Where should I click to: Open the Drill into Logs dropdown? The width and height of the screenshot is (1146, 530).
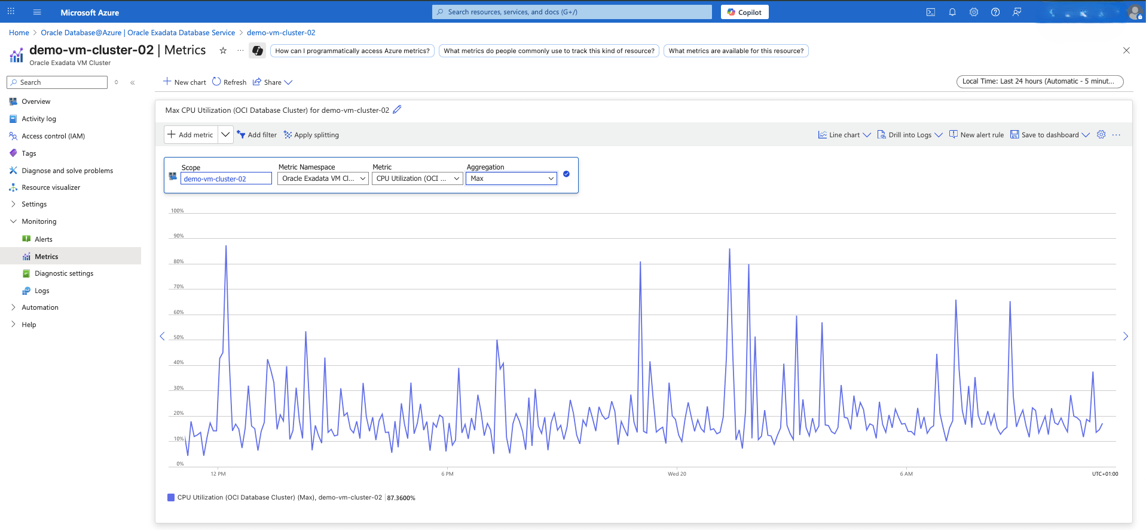[x=910, y=135]
